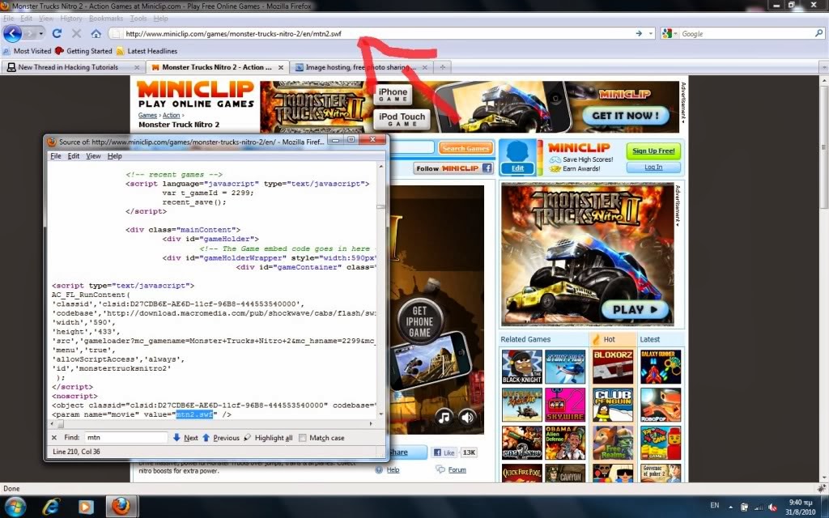Open Black Knight game thumbnail
The image size is (829, 518).
(522, 367)
